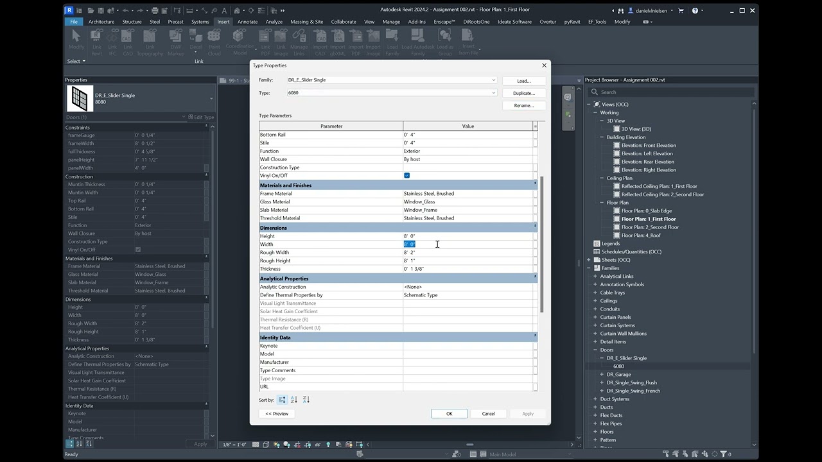Click the lightbulb Reveal Hidden Elements icon
Screen dimensions: 822x462
pyautogui.click(x=328, y=445)
